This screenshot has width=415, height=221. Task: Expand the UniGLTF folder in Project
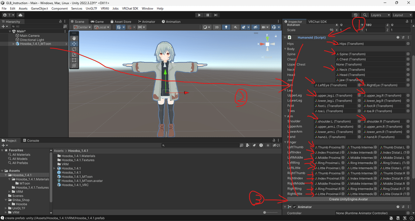(6, 208)
